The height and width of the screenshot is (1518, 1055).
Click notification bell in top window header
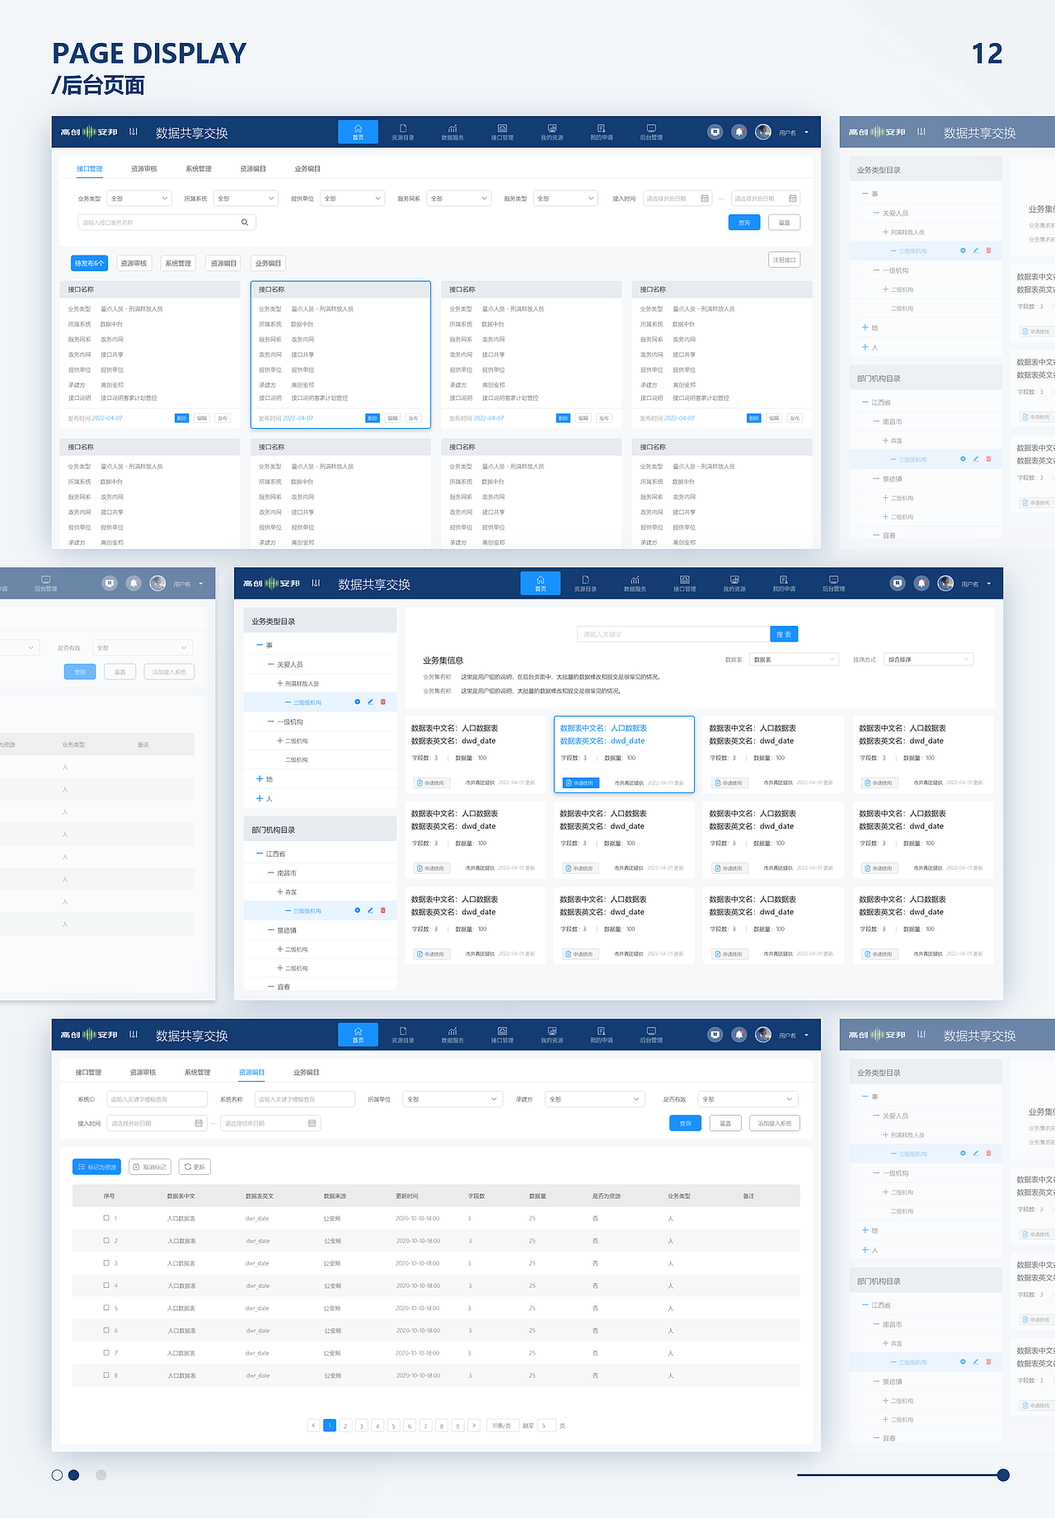tap(739, 132)
